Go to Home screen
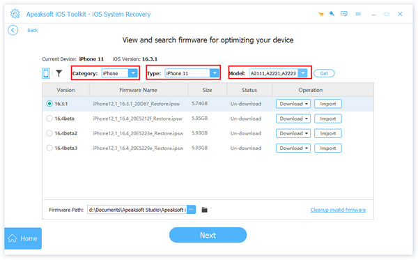 coord(23,238)
